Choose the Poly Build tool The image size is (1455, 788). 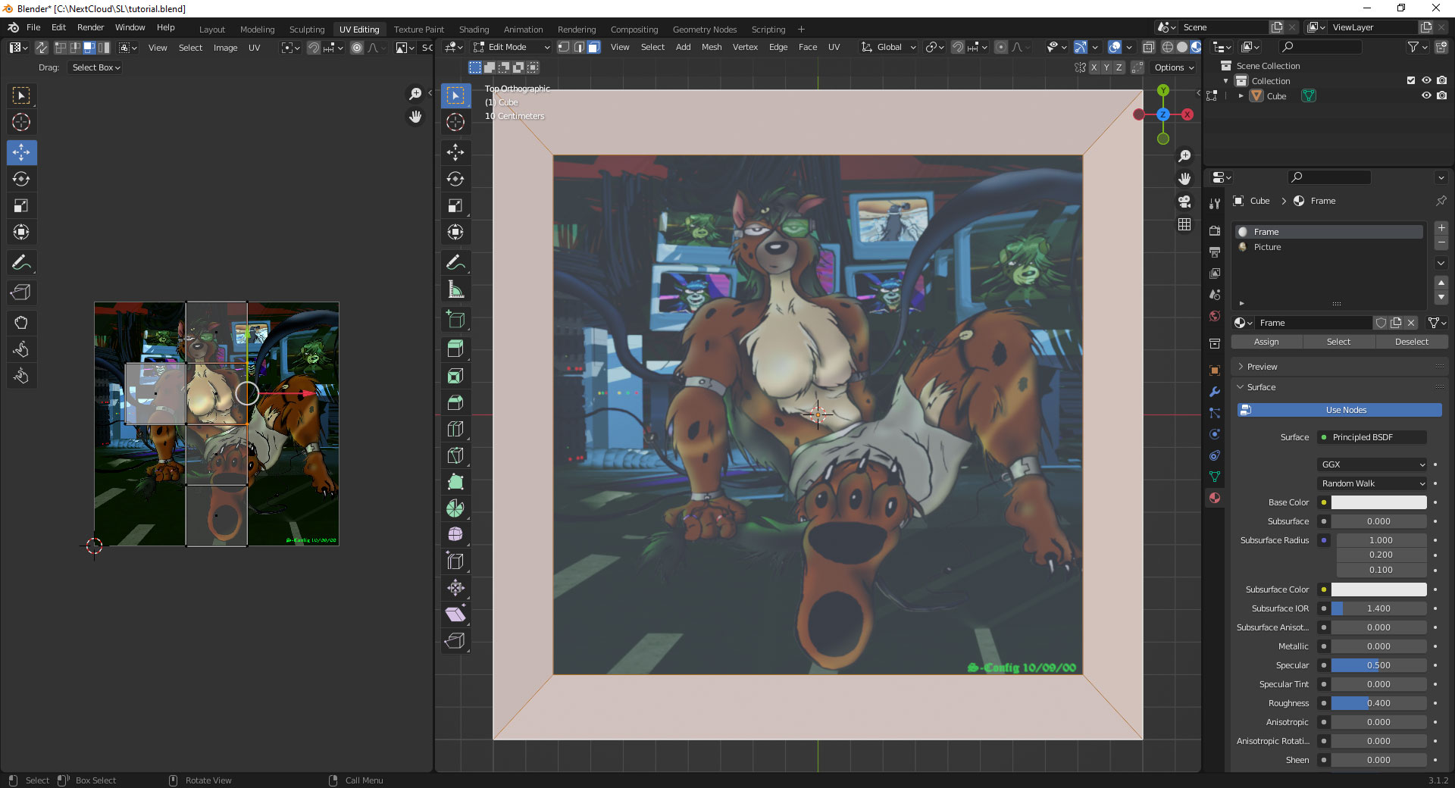click(455, 482)
